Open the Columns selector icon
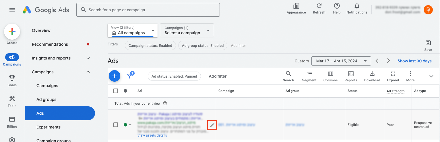The image size is (440, 142). 330,74
